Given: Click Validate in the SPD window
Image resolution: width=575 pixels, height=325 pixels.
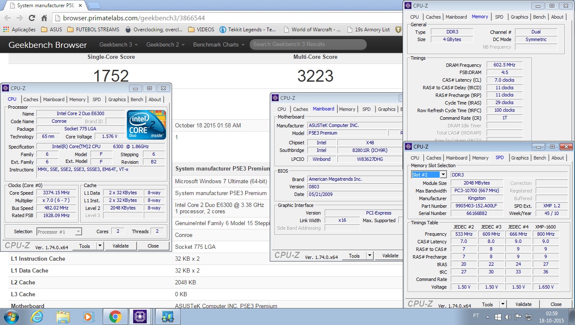Looking at the screenshot, I should (x=523, y=304).
